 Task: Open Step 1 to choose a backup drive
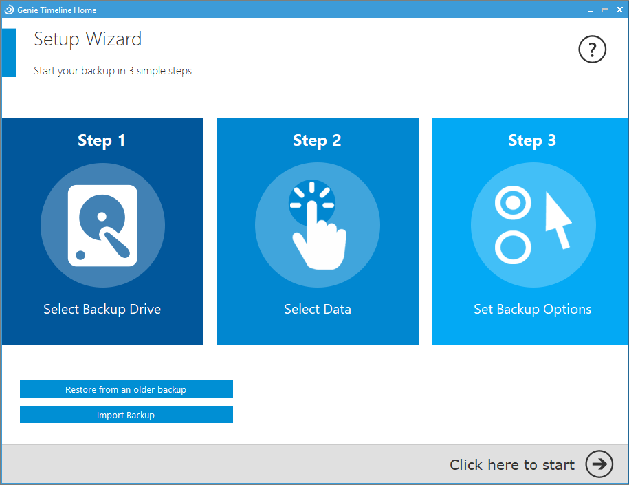click(x=102, y=231)
